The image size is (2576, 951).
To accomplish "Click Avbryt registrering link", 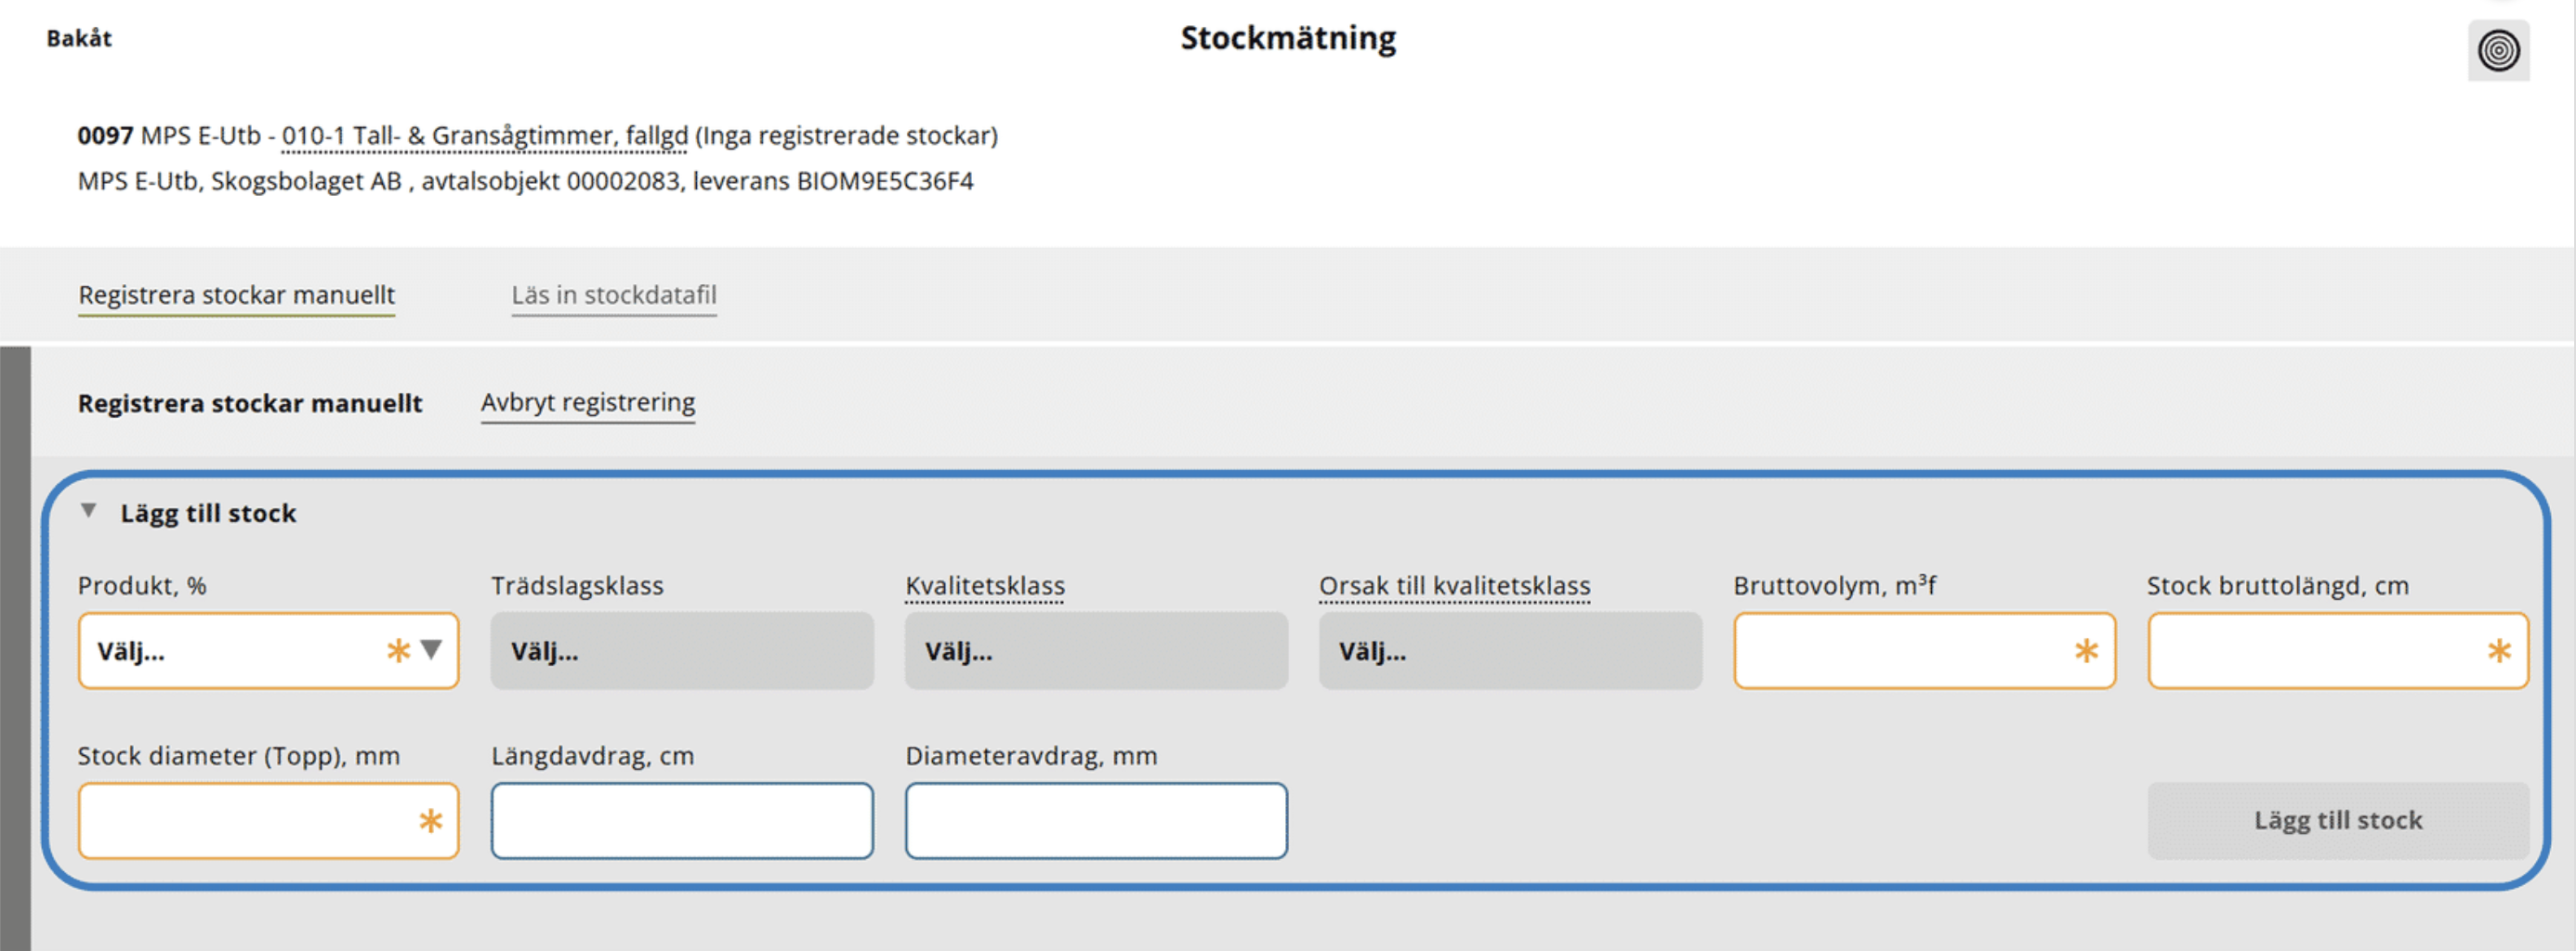I will (587, 402).
